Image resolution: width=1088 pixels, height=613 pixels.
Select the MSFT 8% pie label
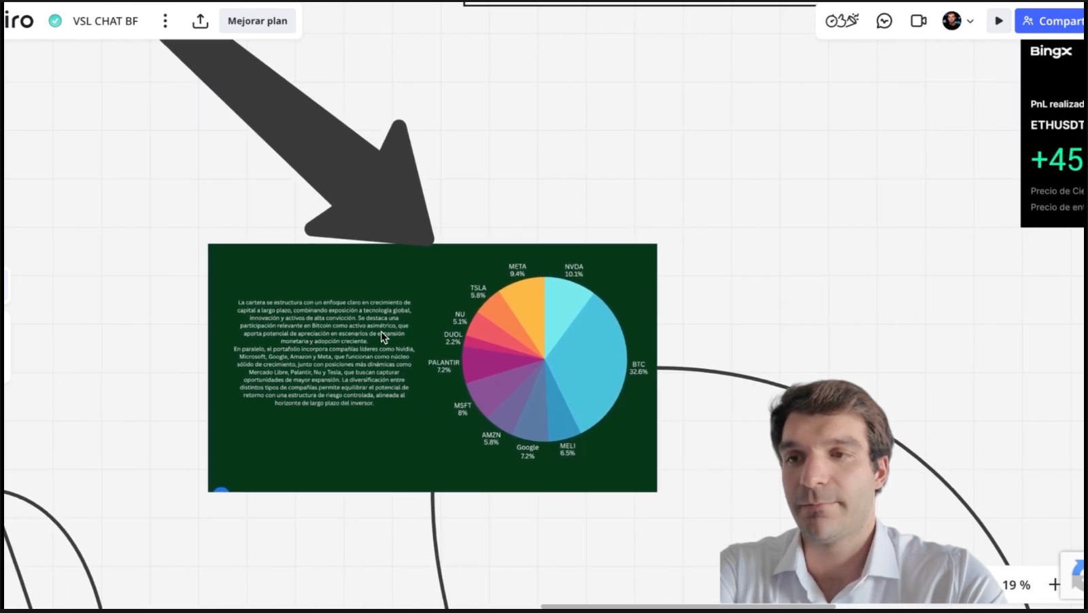pos(462,408)
